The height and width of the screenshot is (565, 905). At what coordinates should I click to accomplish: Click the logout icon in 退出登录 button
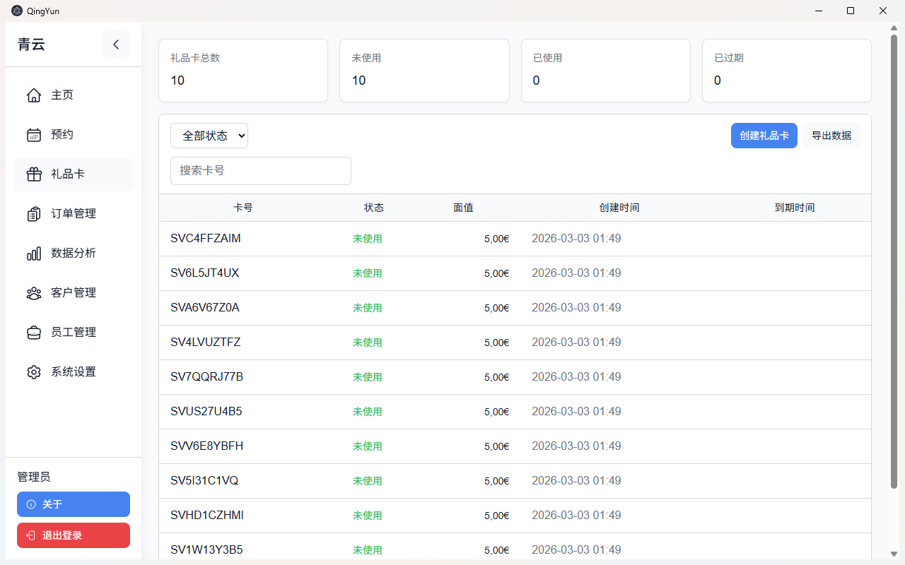31,535
